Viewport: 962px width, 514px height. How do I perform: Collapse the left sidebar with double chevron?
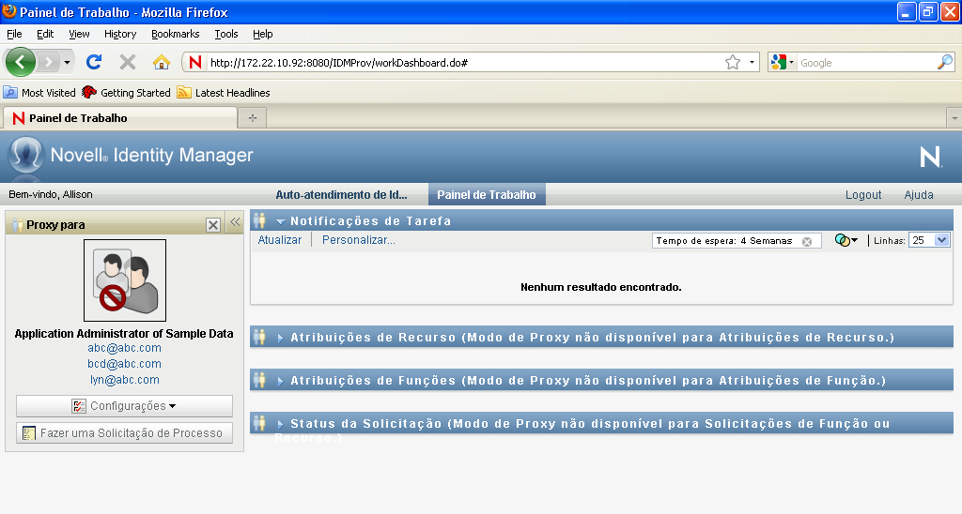point(235,222)
